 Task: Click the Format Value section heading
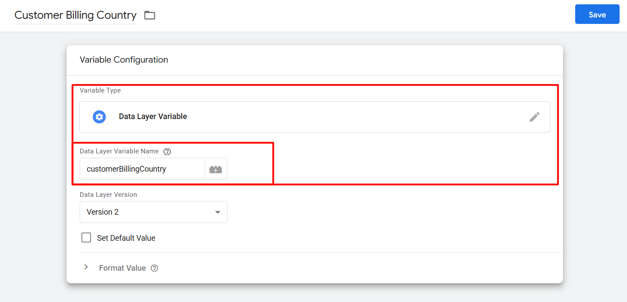coord(122,268)
